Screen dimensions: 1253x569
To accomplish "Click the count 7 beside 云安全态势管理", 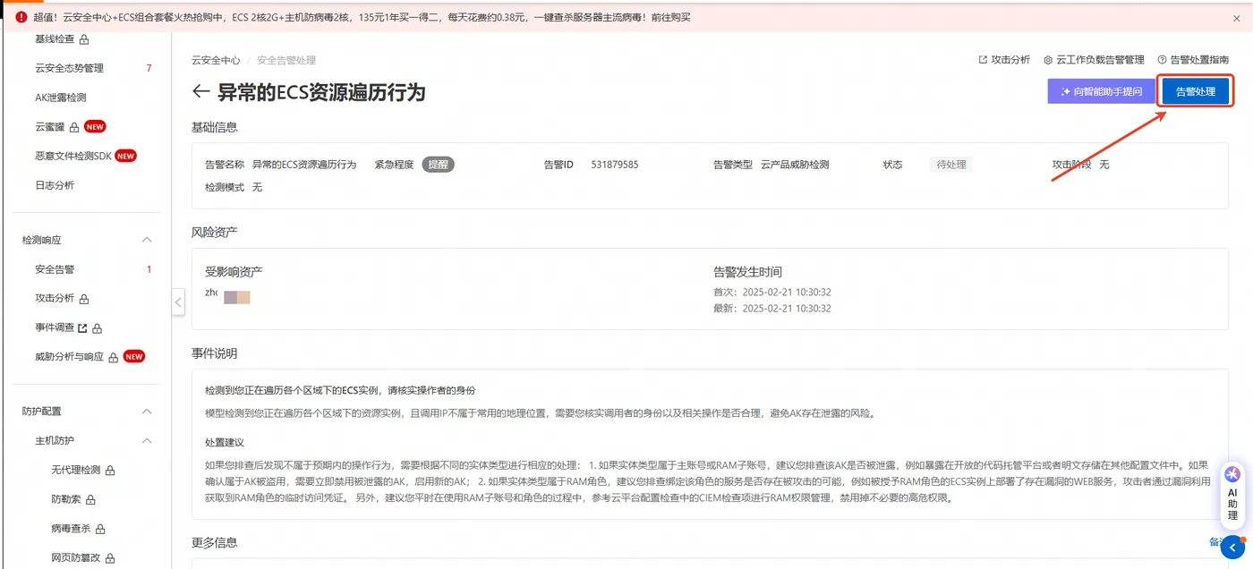I will click(149, 68).
